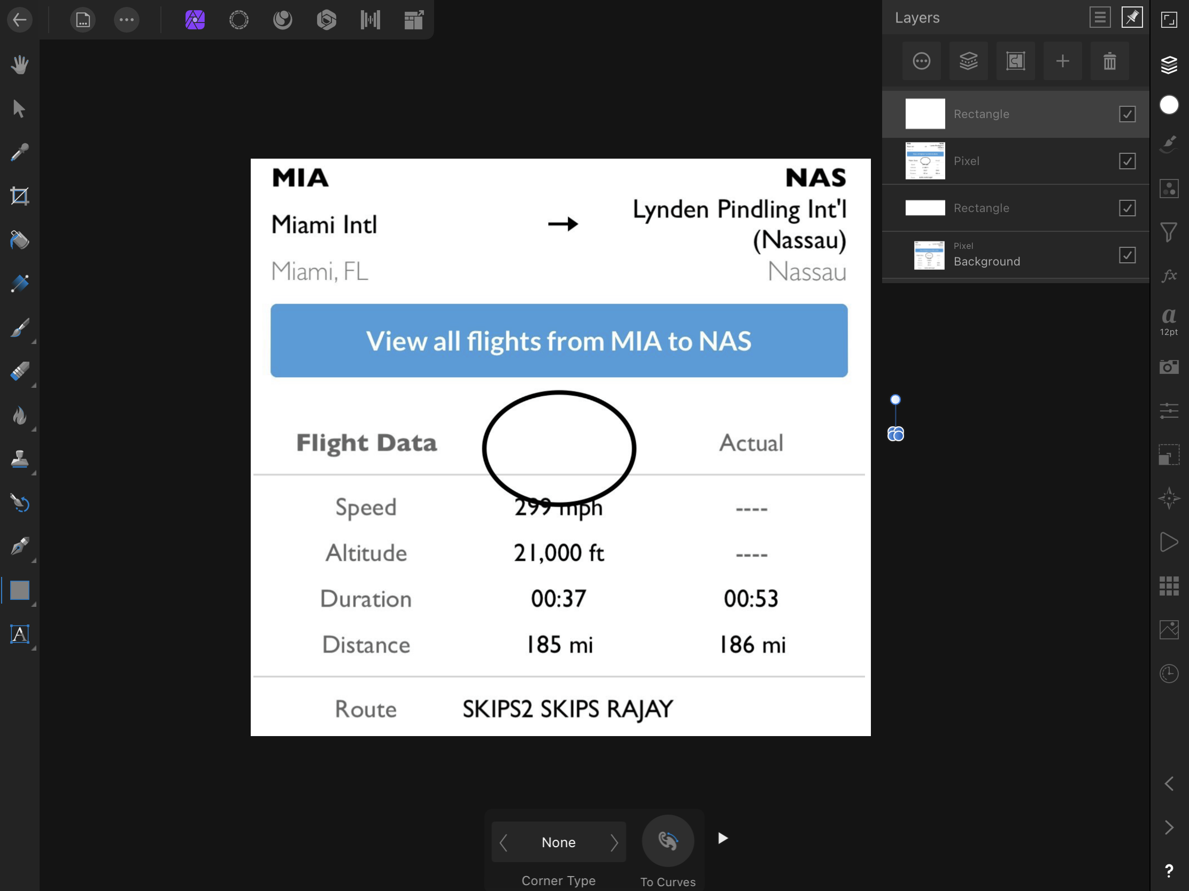Select the Gradient tool
1189x891 pixels.
click(x=20, y=284)
